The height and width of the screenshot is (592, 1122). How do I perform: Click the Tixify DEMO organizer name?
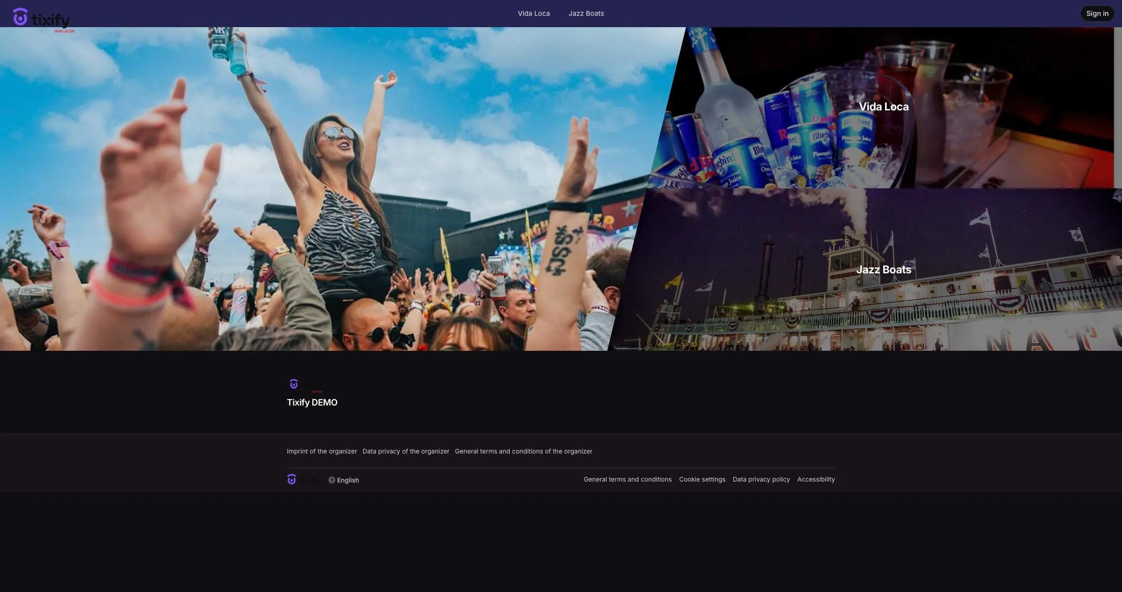[312, 402]
